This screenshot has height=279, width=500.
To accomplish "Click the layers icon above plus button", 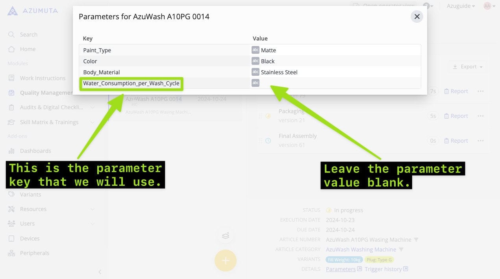I will click(x=225, y=236).
